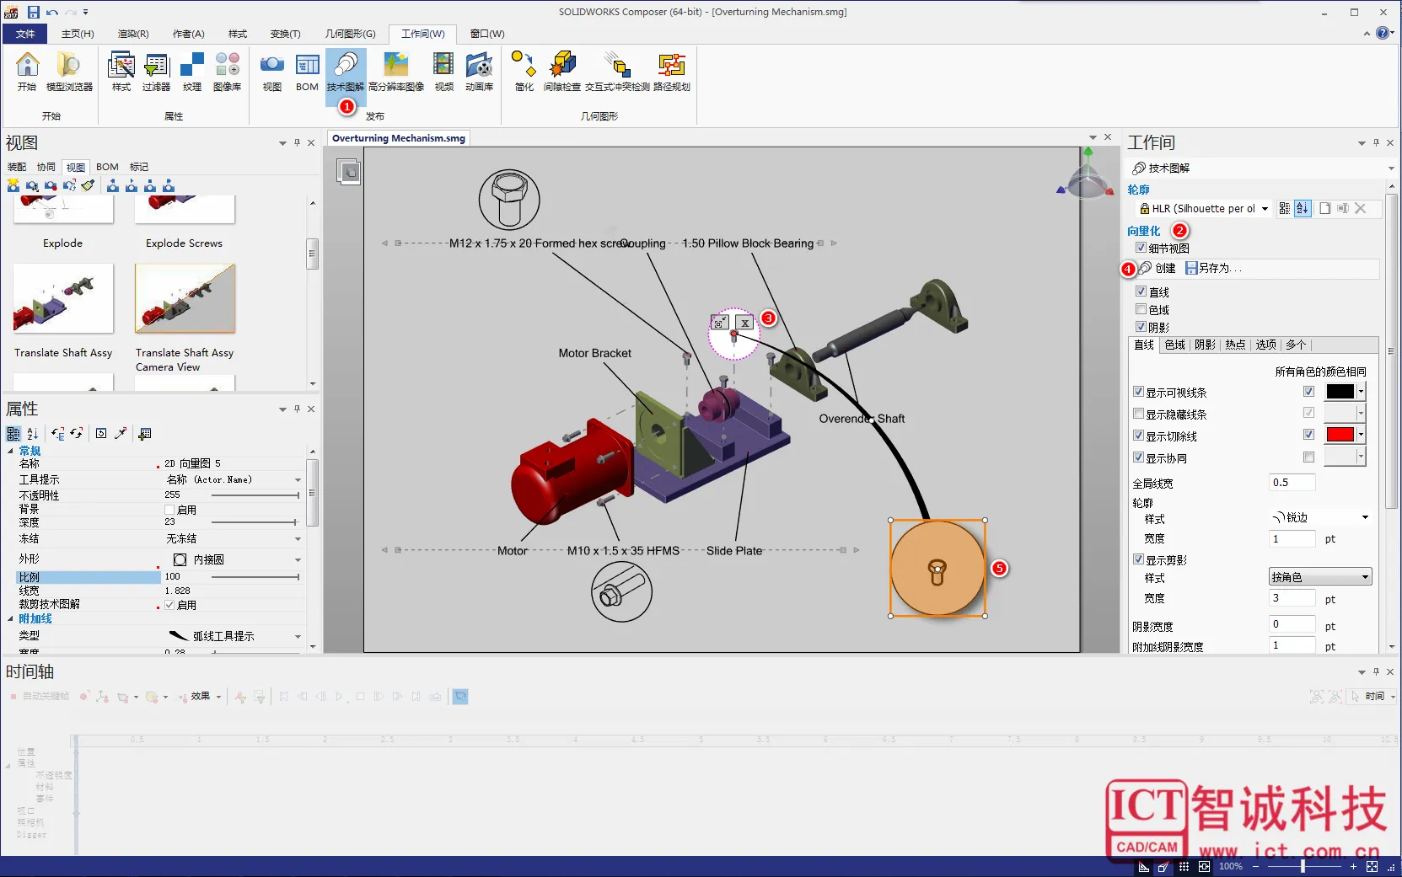Open the 模型浏览器 model browser
Viewport: 1402px width, 877px height.
click(x=69, y=71)
